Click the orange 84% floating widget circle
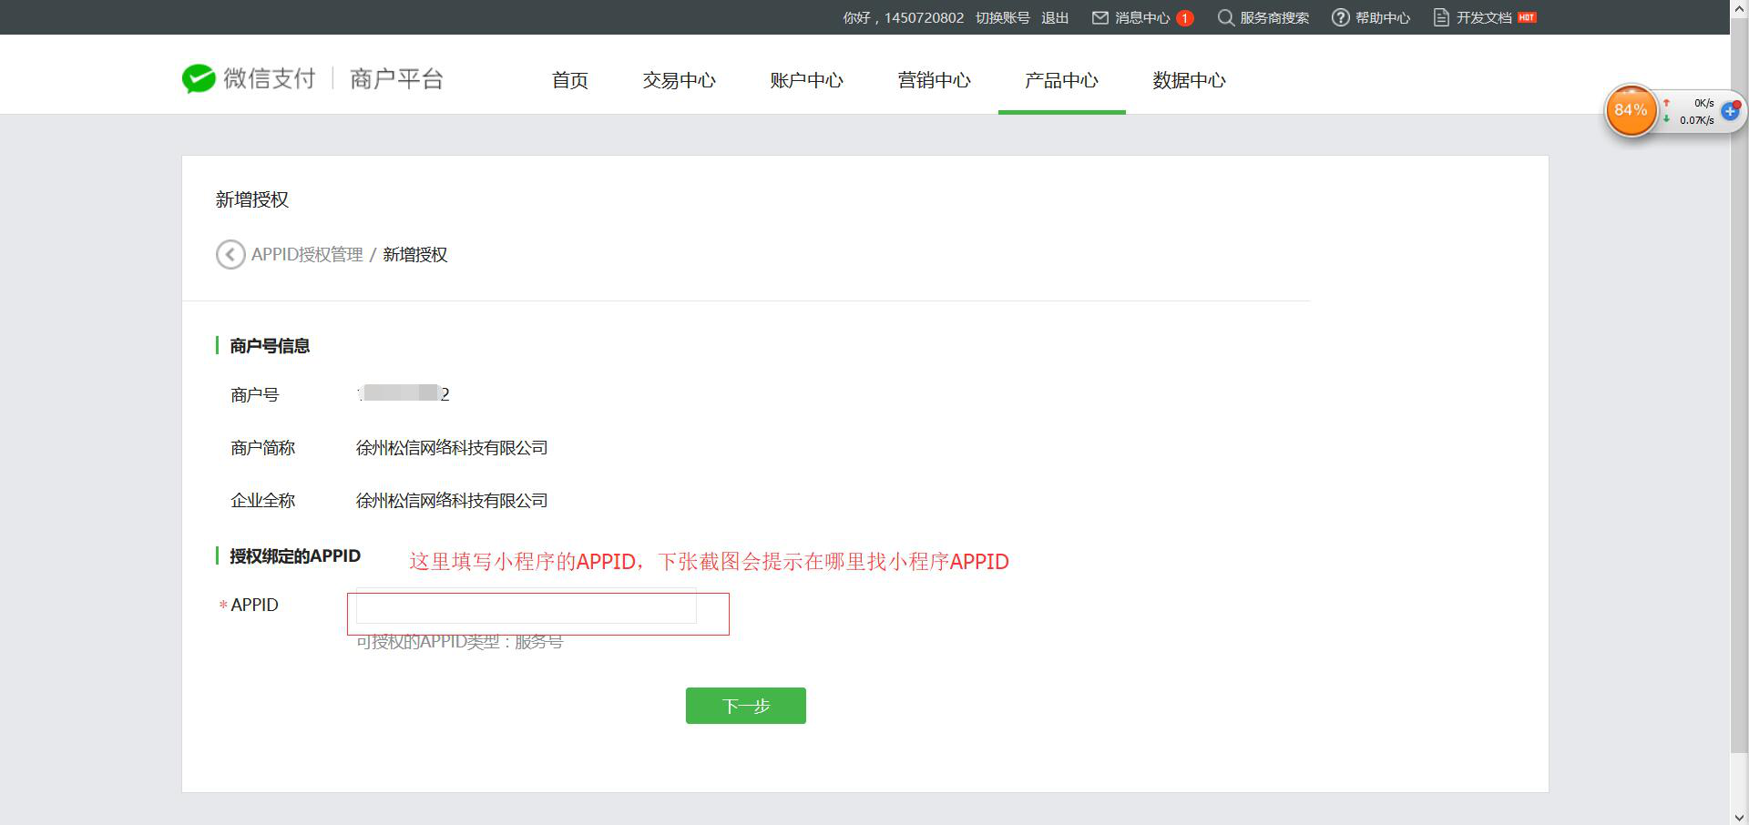The image size is (1749, 825). (x=1631, y=110)
